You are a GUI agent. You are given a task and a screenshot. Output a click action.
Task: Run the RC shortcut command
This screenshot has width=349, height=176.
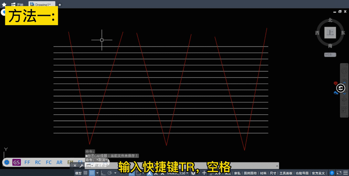point(38,162)
